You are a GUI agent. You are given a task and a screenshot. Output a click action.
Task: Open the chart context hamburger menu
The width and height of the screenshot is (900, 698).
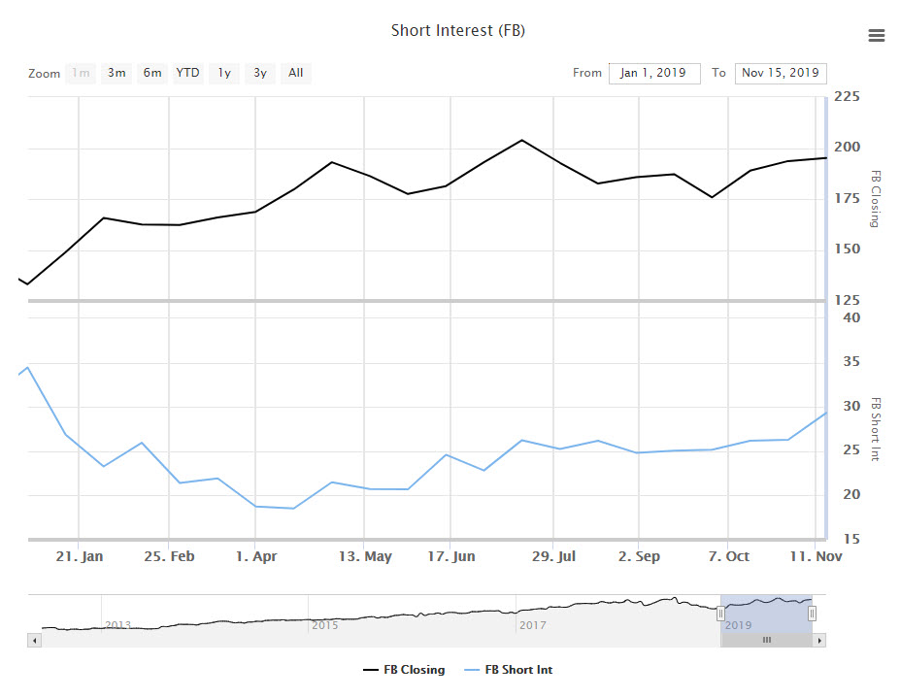876,36
